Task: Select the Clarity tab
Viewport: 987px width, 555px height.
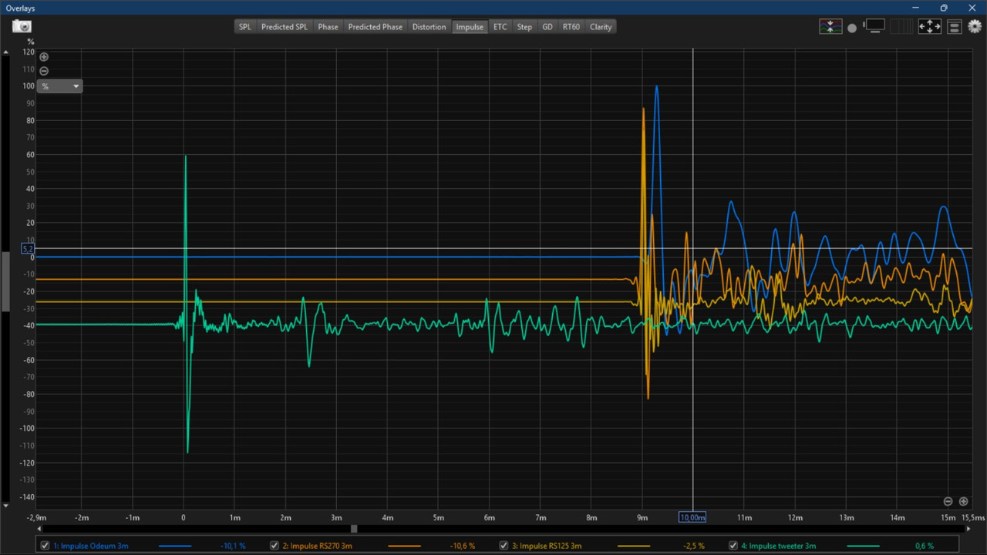Action: coord(601,26)
